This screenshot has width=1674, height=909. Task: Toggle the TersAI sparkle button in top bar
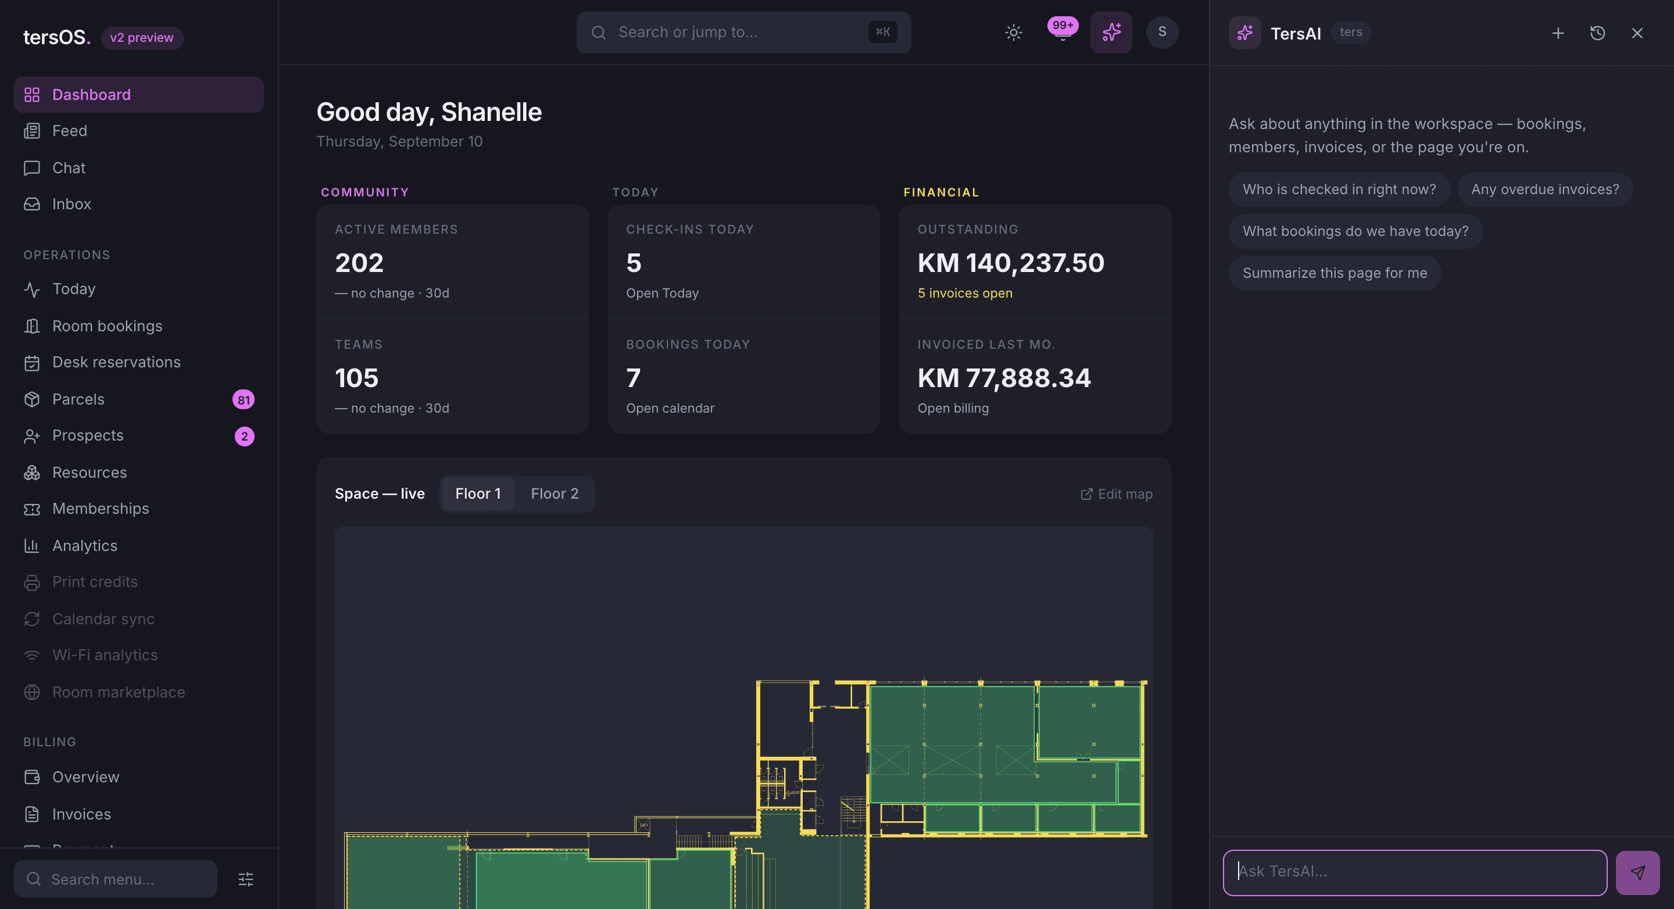coord(1111,33)
